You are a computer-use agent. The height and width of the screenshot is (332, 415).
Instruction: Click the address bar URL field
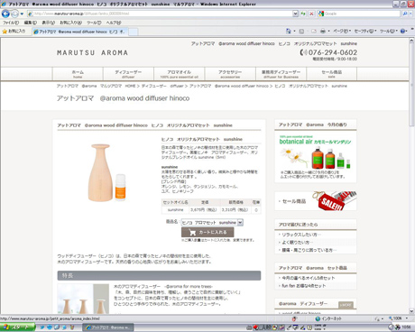(160, 14)
